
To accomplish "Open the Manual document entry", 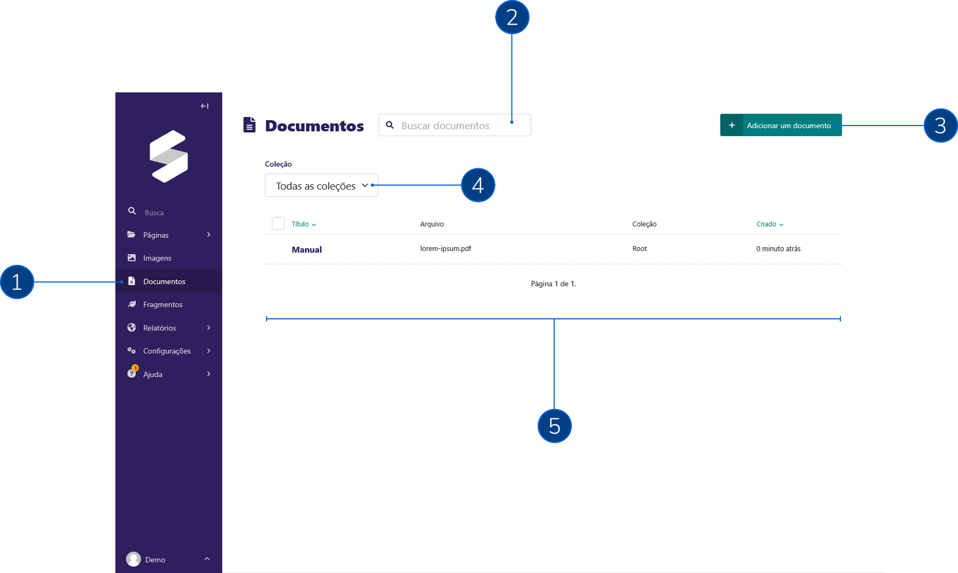I will (x=306, y=249).
